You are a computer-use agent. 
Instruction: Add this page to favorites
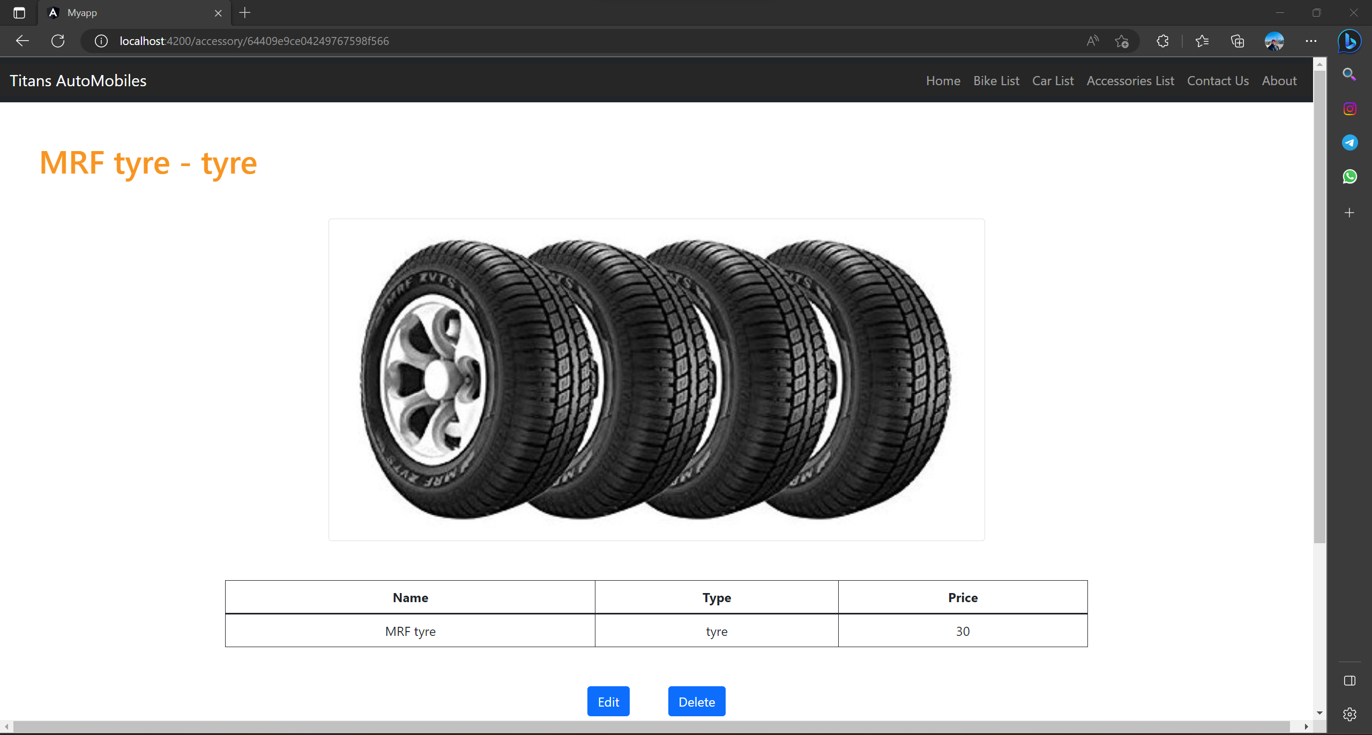(1122, 41)
